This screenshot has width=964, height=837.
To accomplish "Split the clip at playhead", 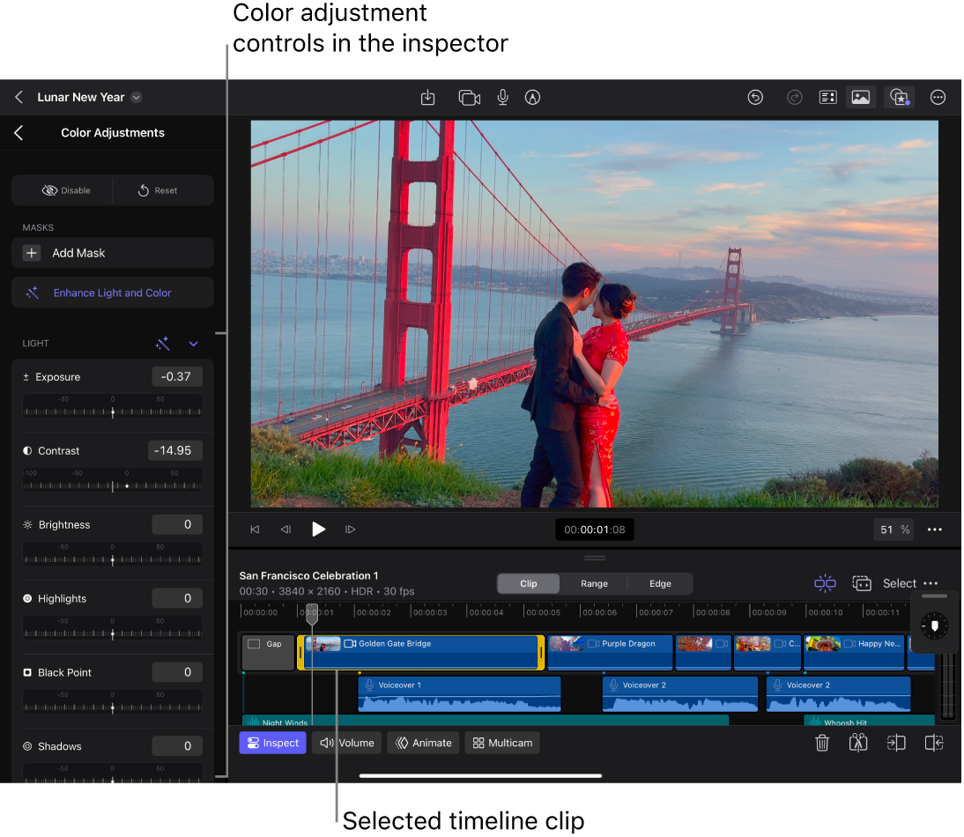I will [x=858, y=743].
